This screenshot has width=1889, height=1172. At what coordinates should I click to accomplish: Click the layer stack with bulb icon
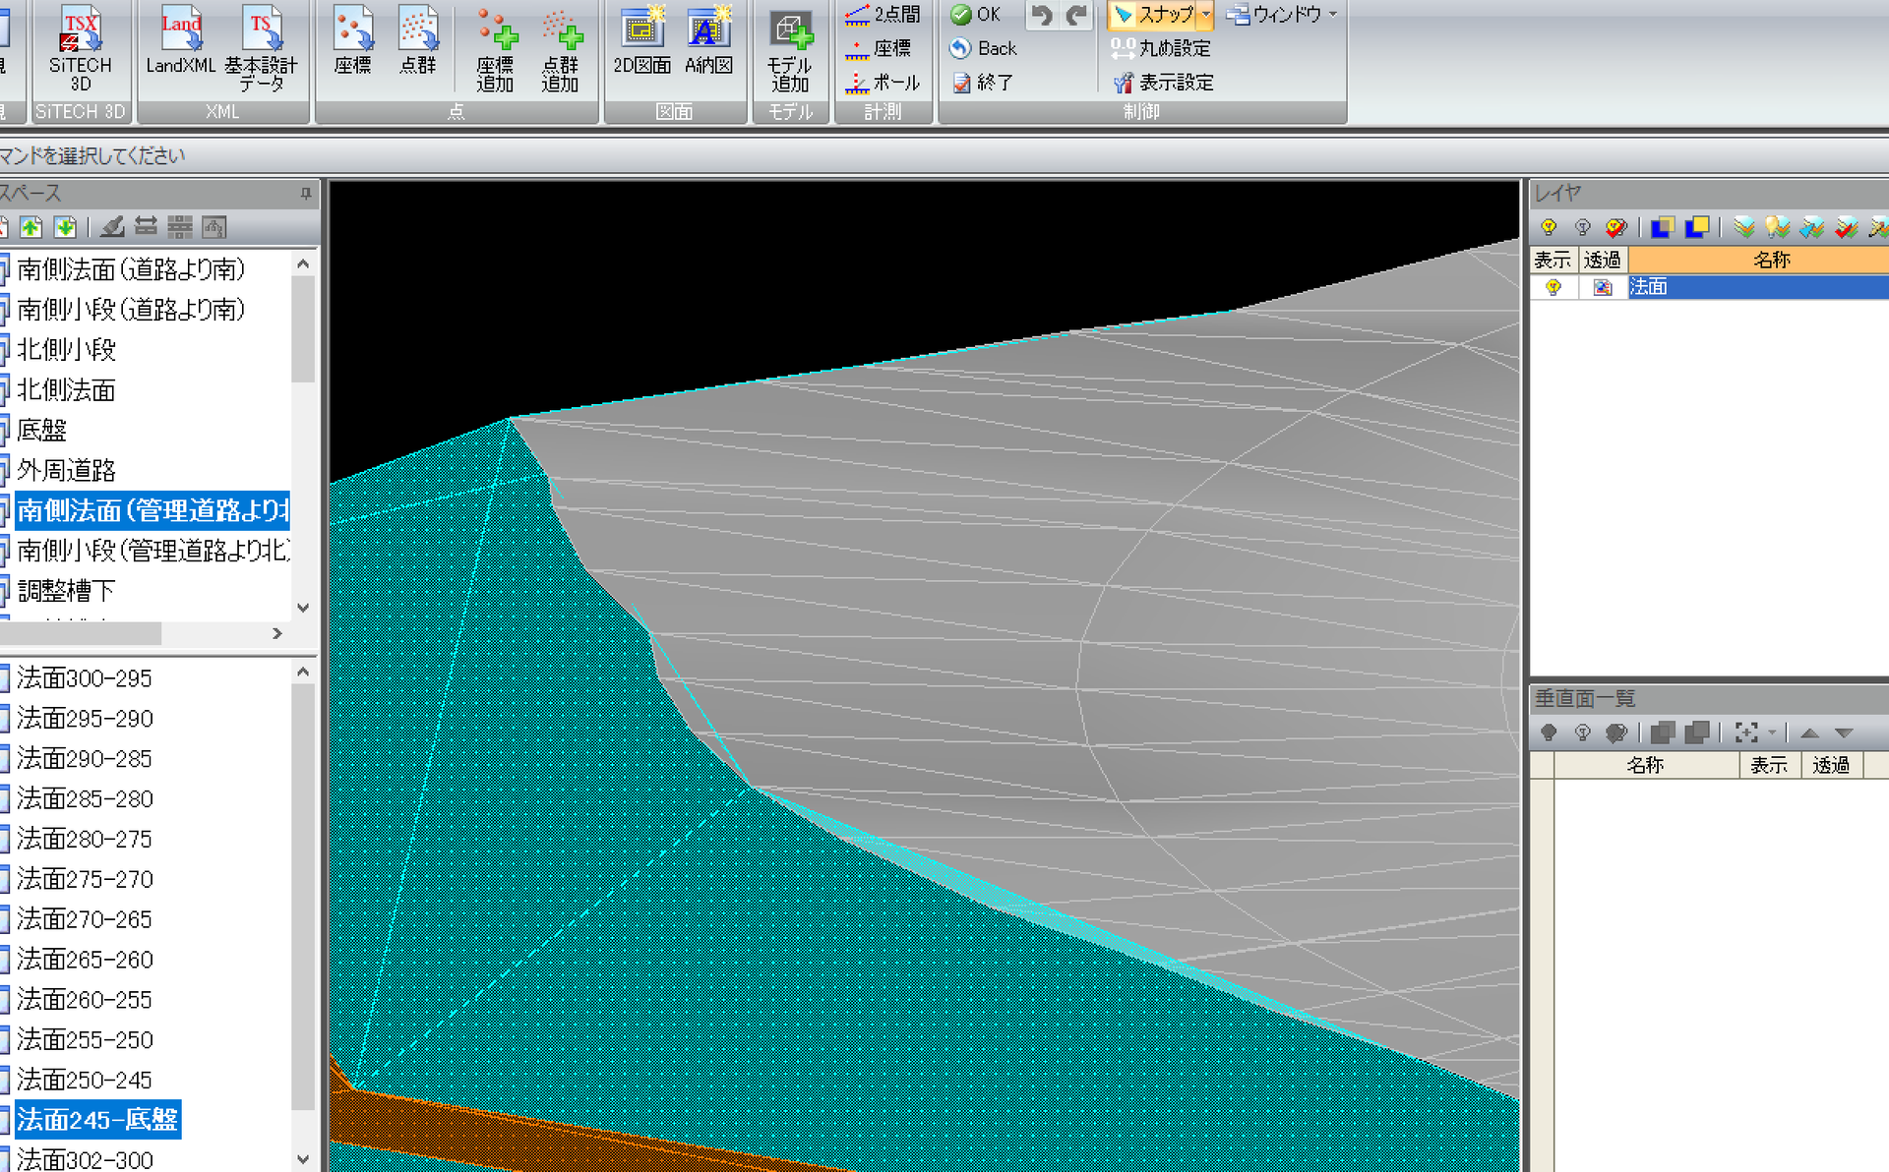tap(1778, 228)
